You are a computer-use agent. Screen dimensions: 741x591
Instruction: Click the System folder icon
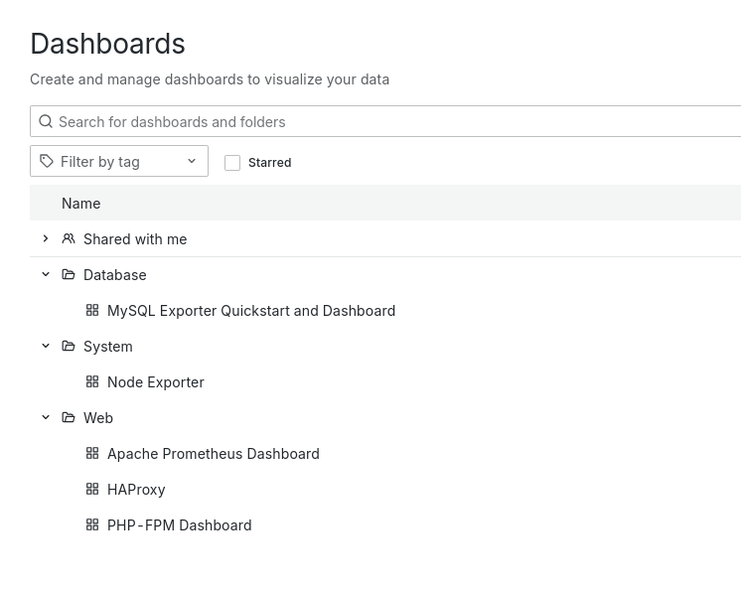69,347
